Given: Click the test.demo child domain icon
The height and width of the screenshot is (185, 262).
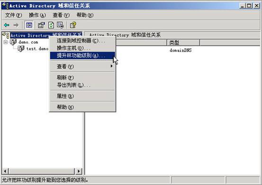Looking at the screenshot, I should [x=21, y=49].
